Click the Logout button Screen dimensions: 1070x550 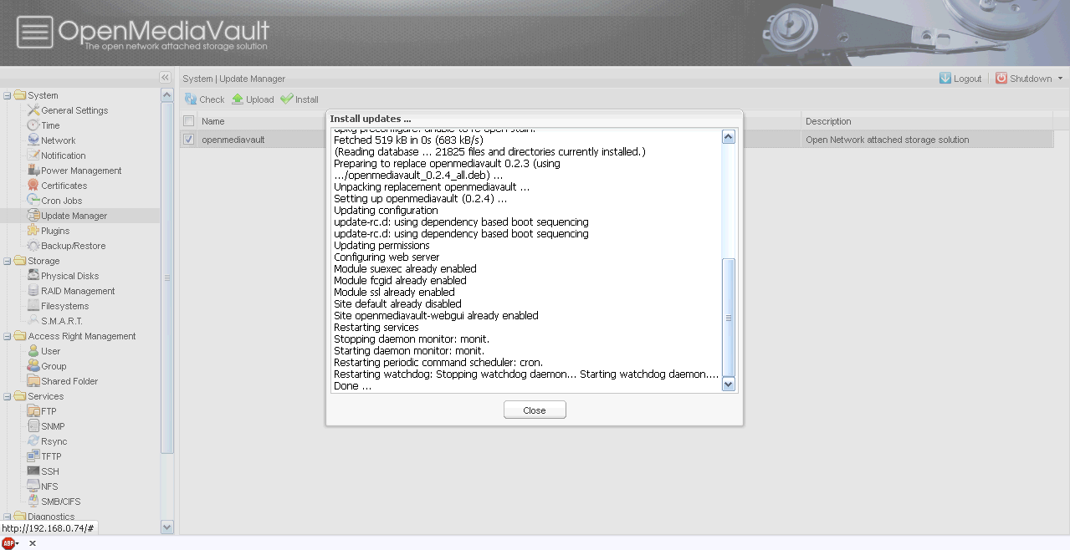tap(960, 79)
